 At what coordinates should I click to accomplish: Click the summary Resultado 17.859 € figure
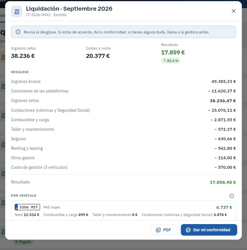coord(173,52)
